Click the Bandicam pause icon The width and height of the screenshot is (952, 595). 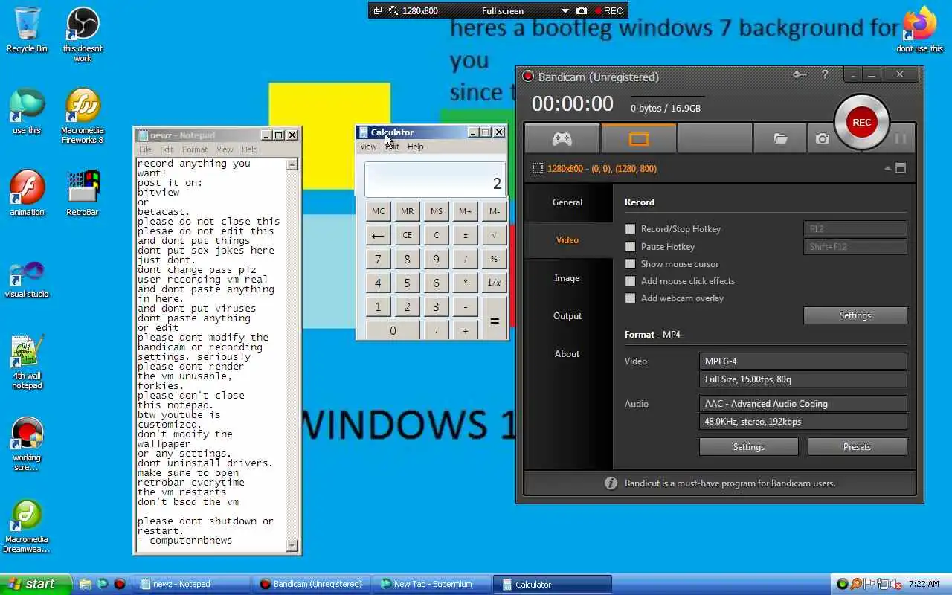[x=900, y=138]
